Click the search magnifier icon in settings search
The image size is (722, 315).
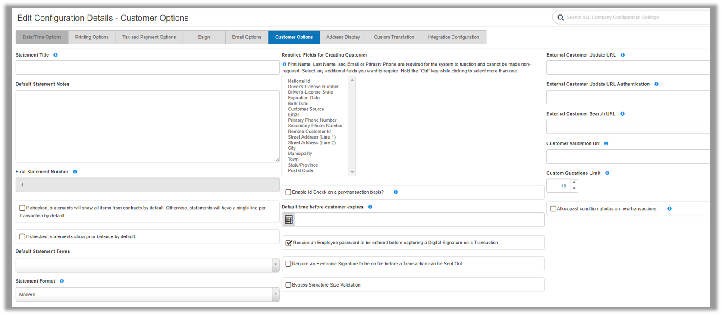560,17
